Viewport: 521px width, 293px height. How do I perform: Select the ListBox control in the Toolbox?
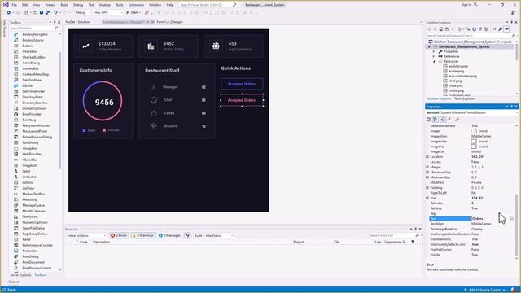(x=28, y=182)
